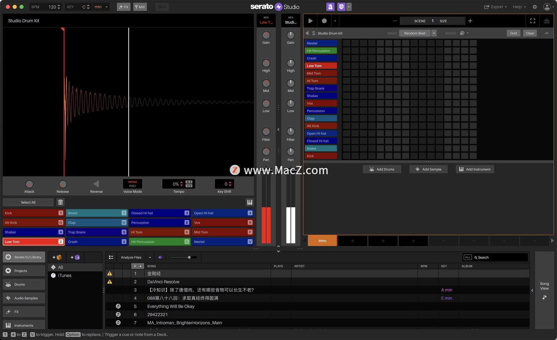
Task: Trigger the Hit Percussion pad
Action: click(160, 242)
